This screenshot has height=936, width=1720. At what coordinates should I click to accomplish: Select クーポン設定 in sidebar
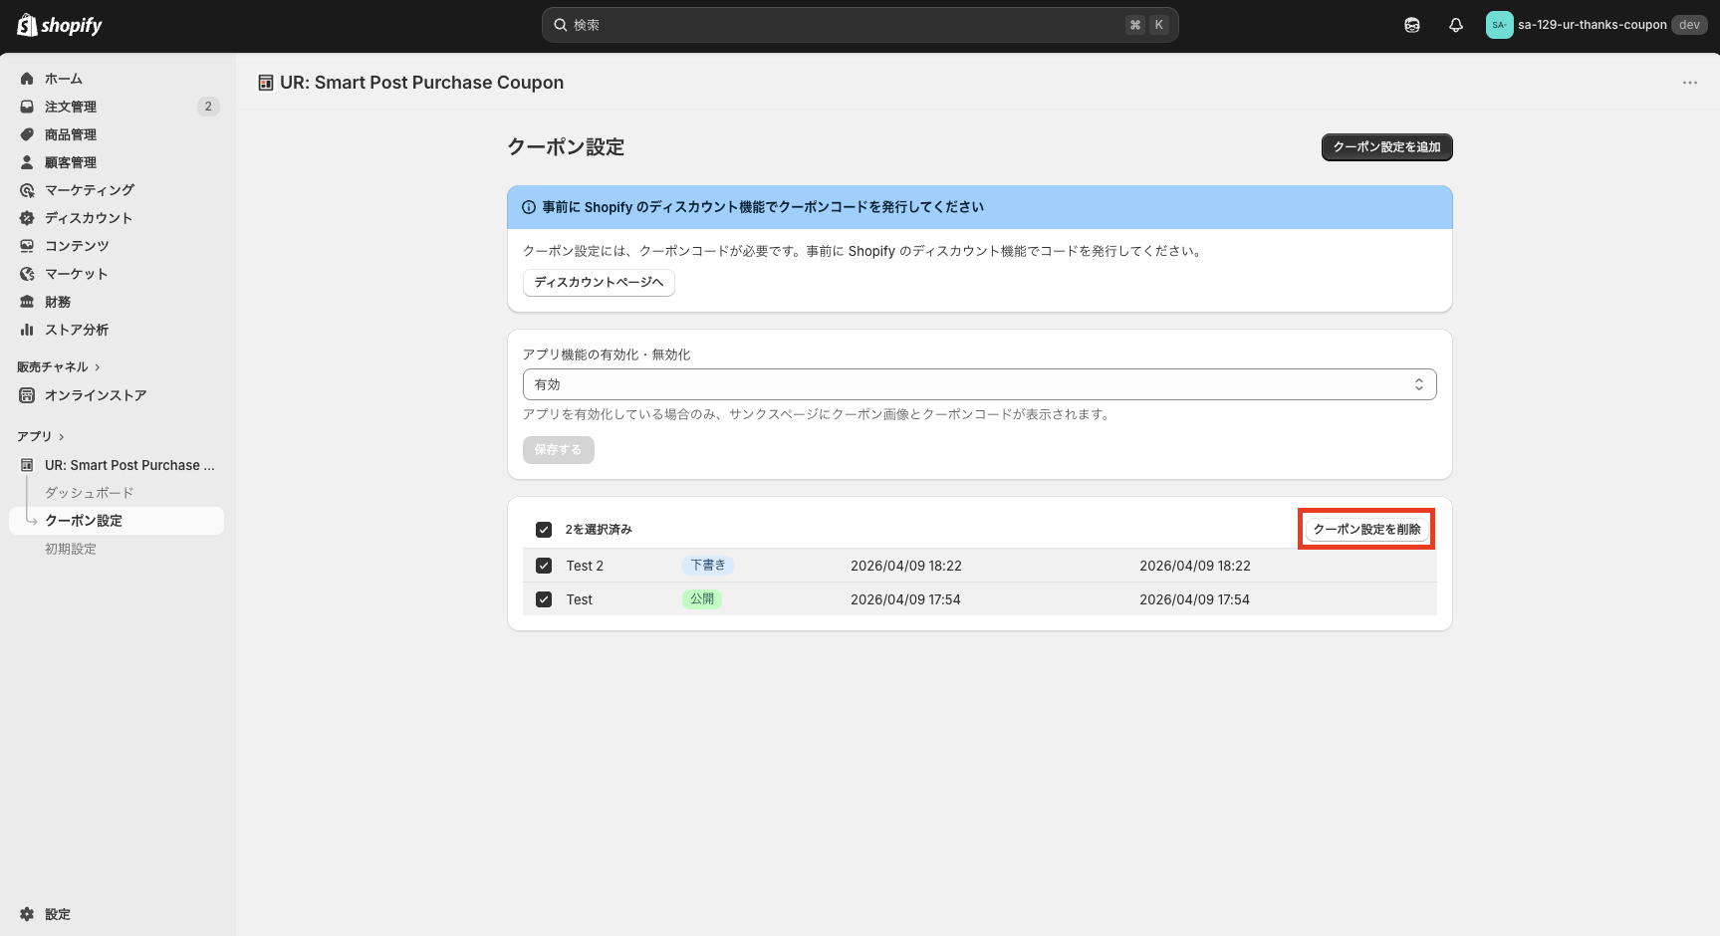point(117,521)
